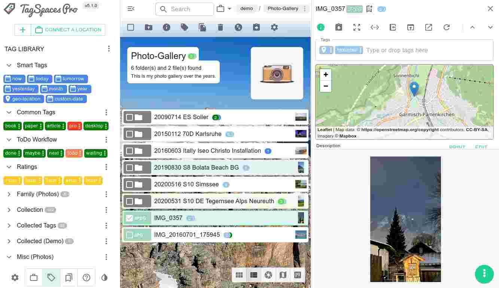The image size is (499, 288).
Task: Open the floating green more-actions button
Action: tap(484, 274)
